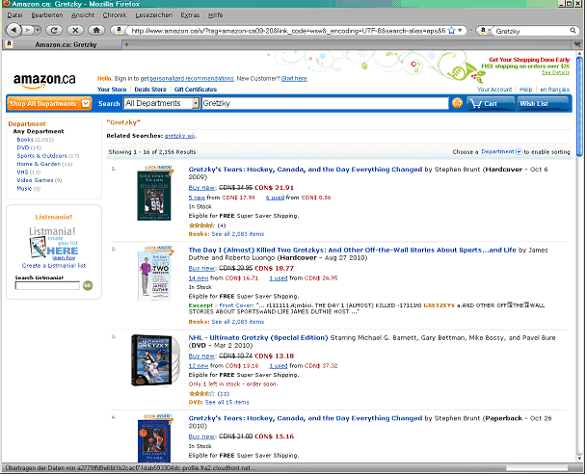This screenshot has width=587, height=476.
Task: Filter by VHS department
Action: tap(22, 172)
